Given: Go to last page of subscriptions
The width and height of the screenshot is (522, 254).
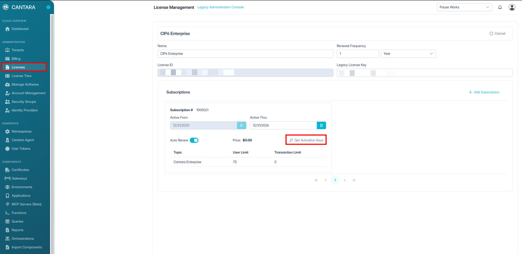Looking at the screenshot, I should [x=354, y=180].
